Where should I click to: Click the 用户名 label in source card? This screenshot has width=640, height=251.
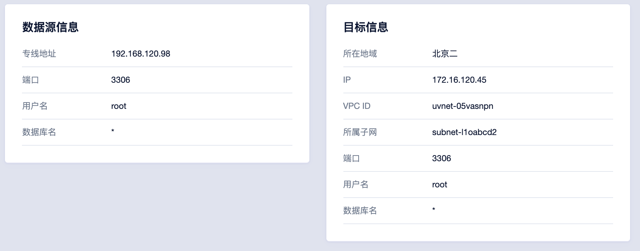point(35,106)
